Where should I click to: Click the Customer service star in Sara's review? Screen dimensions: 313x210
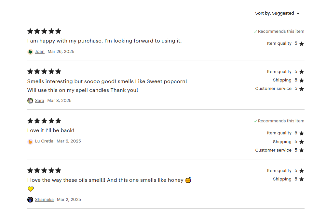coord(302,89)
